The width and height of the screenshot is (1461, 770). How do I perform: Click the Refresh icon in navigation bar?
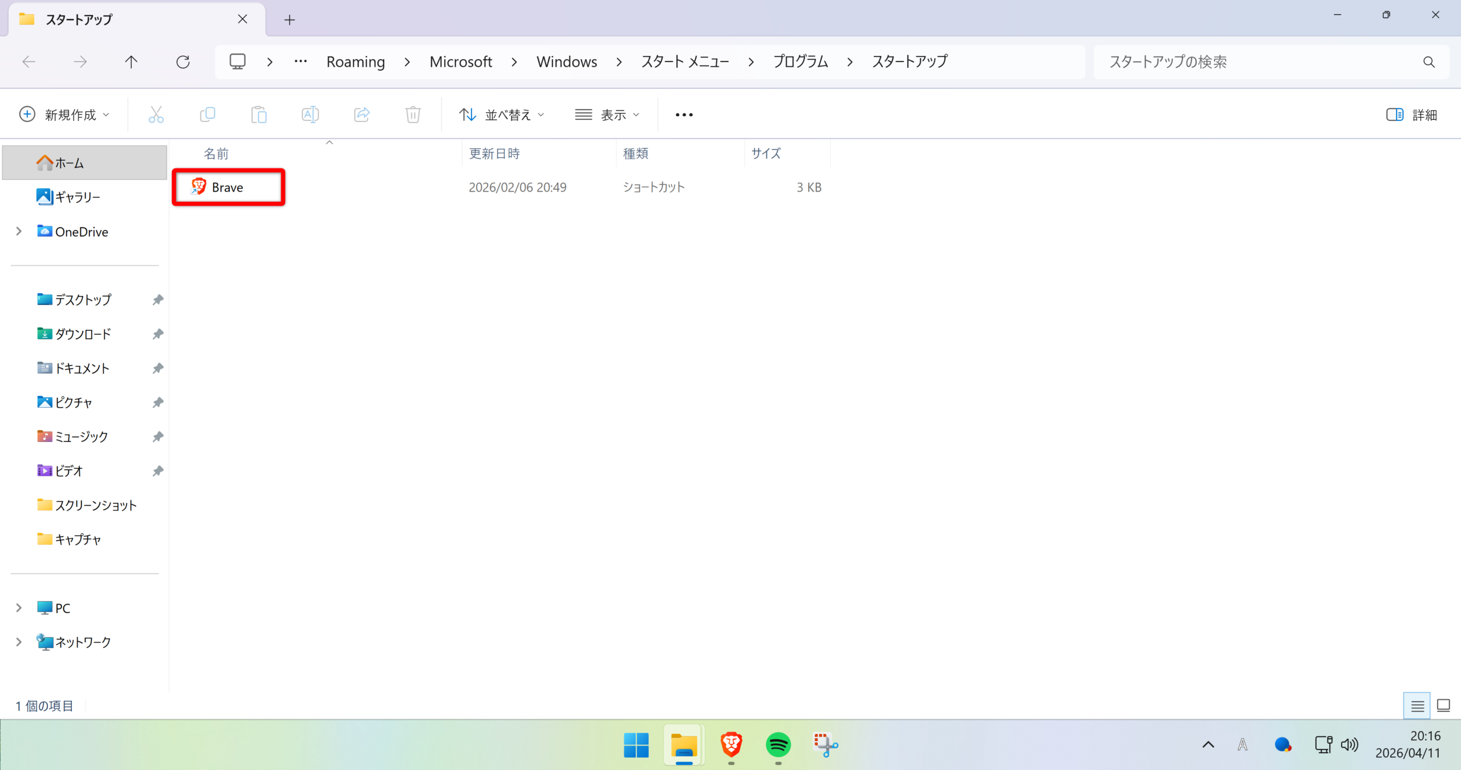point(183,62)
